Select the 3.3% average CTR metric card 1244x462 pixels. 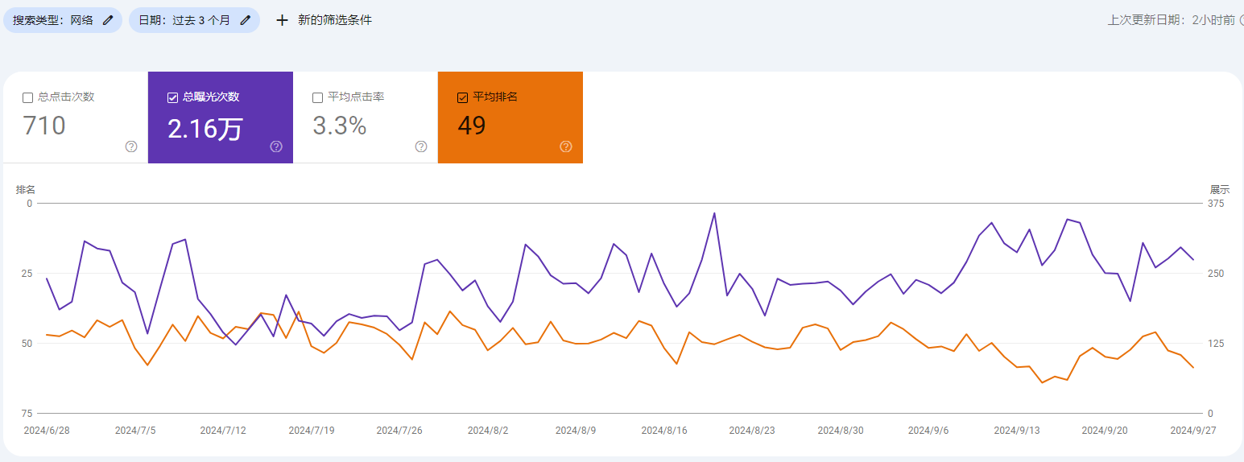click(366, 118)
